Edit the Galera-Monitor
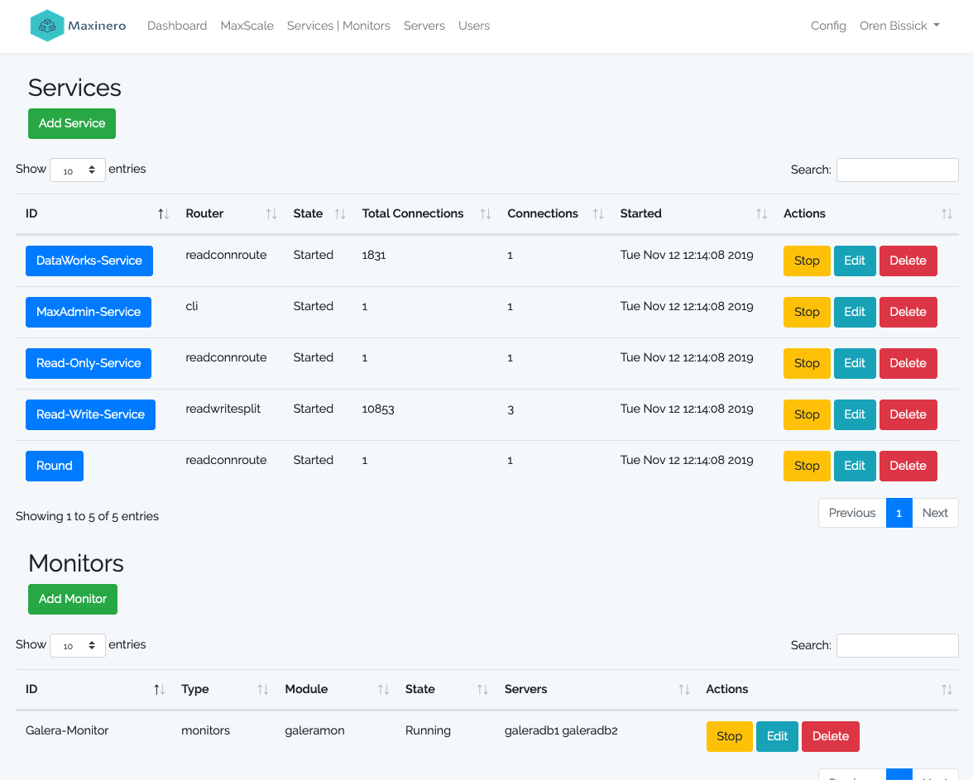 (777, 736)
